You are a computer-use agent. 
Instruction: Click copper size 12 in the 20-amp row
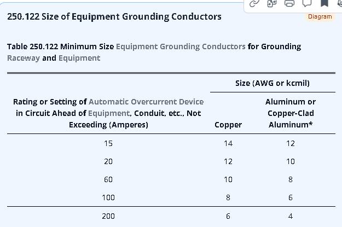(x=228, y=161)
